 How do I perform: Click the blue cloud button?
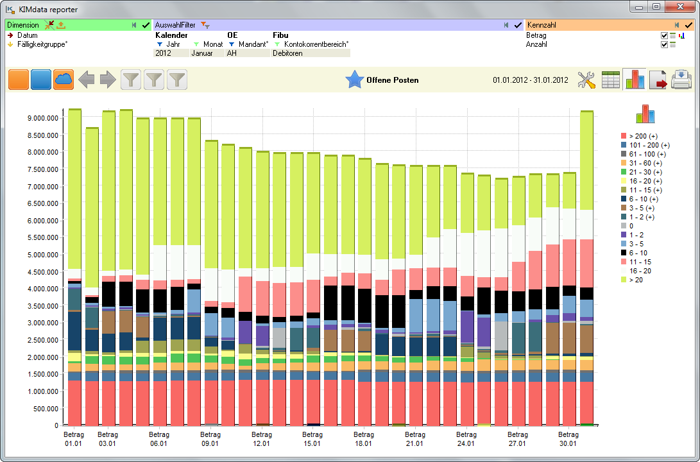(64, 80)
